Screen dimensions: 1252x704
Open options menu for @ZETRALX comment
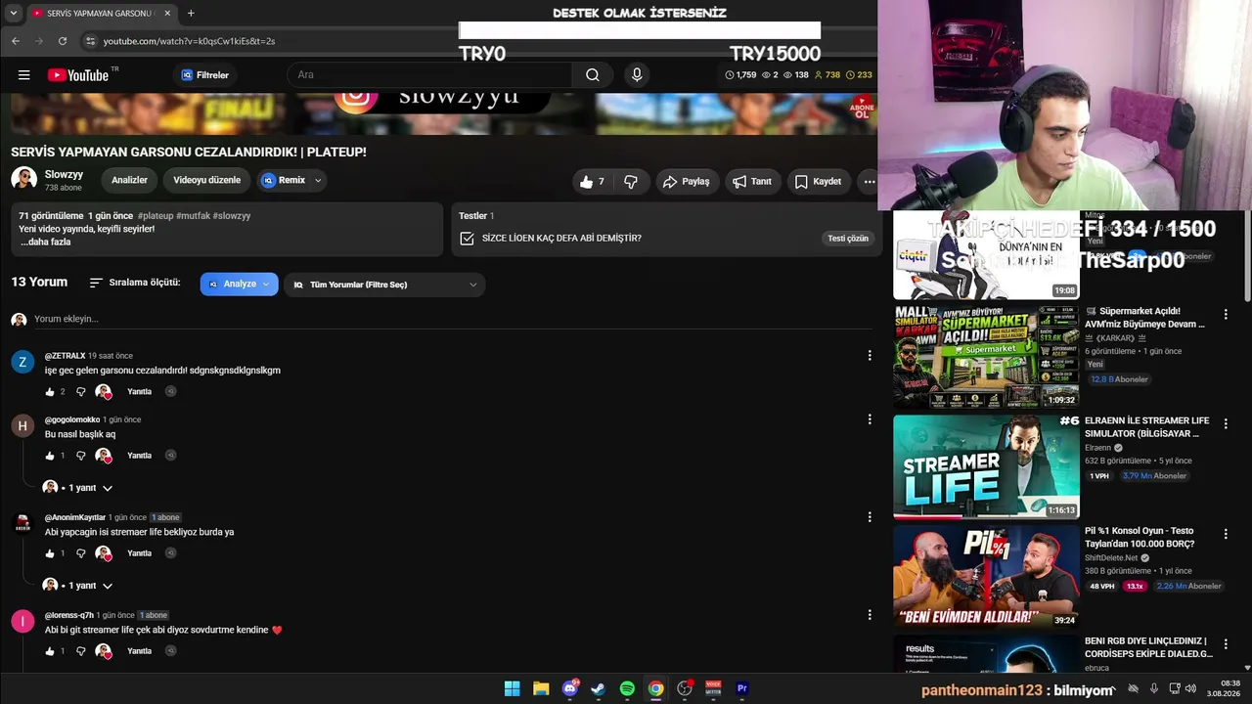point(870,356)
